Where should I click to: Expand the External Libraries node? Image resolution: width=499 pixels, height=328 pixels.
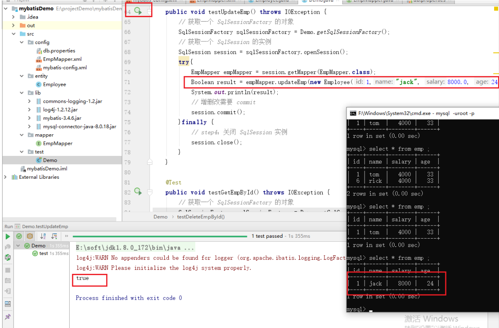point(5,177)
